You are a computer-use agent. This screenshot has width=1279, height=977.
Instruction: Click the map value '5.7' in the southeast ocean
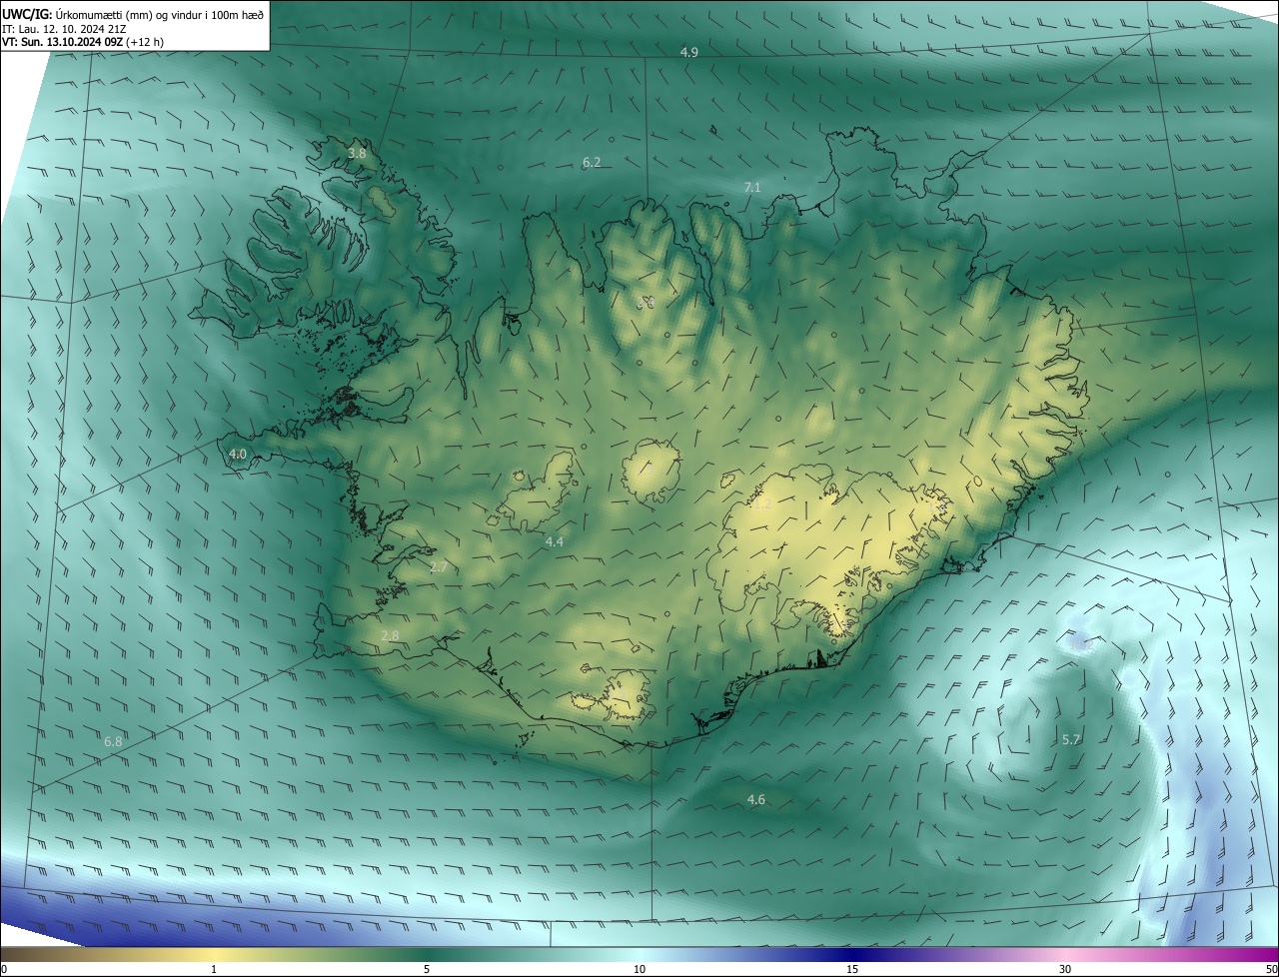(1071, 739)
